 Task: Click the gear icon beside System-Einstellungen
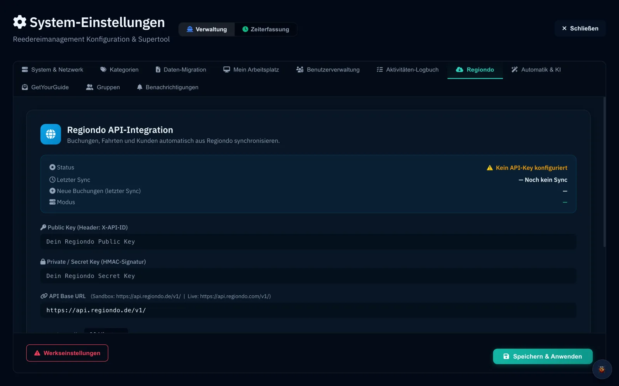pyautogui.click(x=20, y=22)
